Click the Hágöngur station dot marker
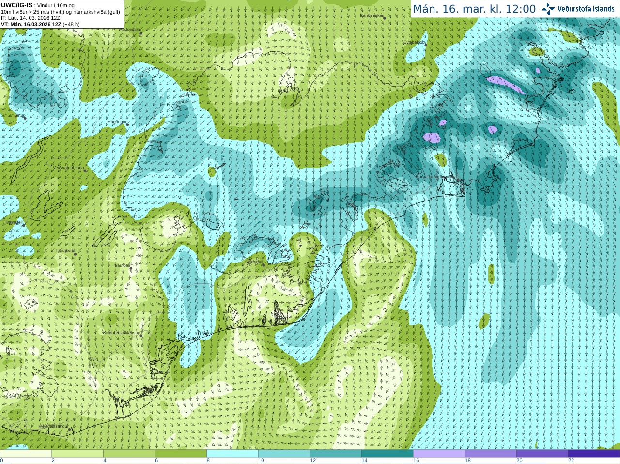 pyautogui.click(x=128, y=124)
